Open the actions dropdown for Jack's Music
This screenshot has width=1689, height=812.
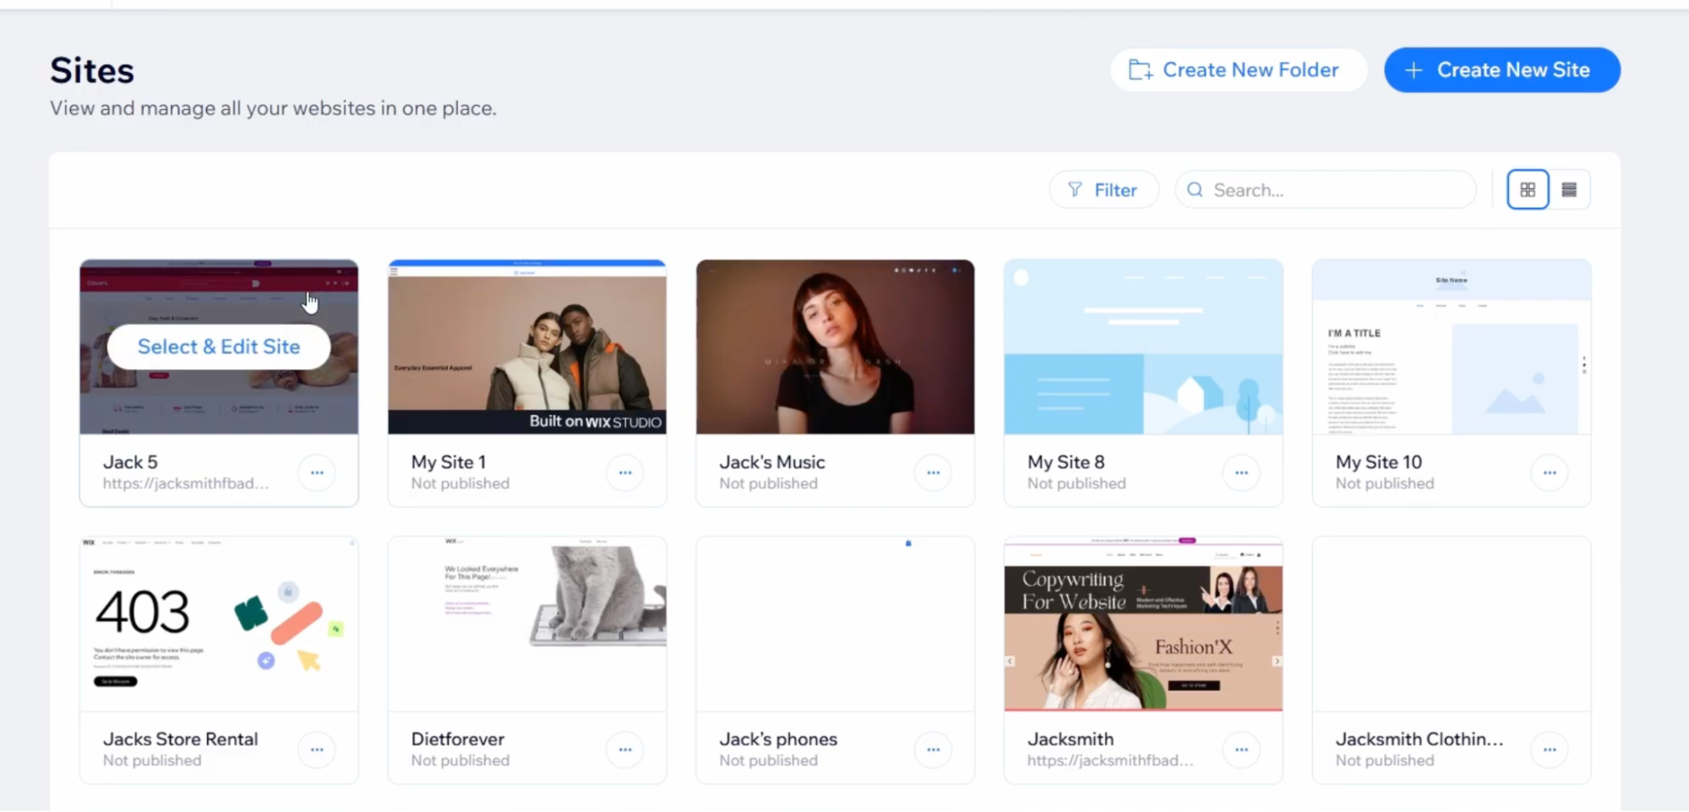pos(933,472)
